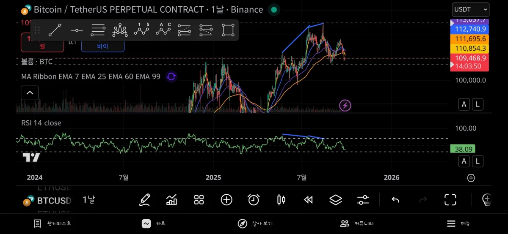The width and height of the screenshot is (508, 234).
Task: Open the 1날 interval selector in the bottom bar
Action: click(x=88, y=200)
